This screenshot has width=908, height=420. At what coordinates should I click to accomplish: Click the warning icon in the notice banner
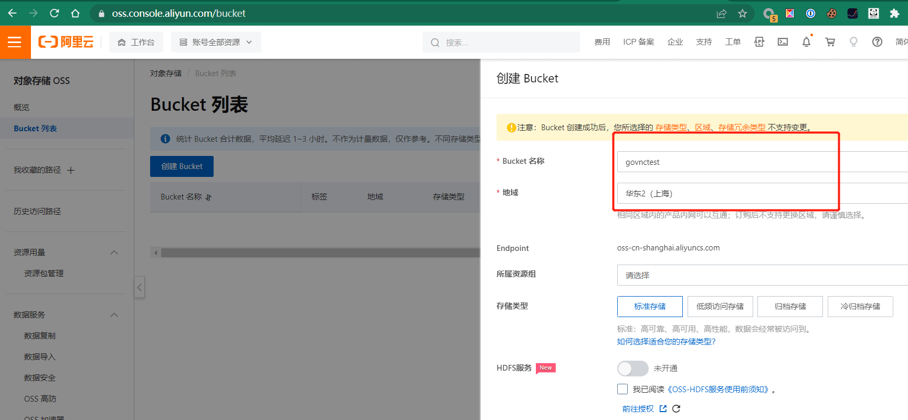511,128
